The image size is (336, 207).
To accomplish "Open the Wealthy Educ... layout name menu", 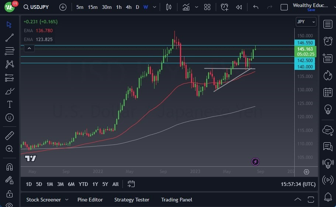I will point(310,5).
